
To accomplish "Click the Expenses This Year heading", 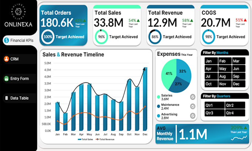I will pos(175,54).
